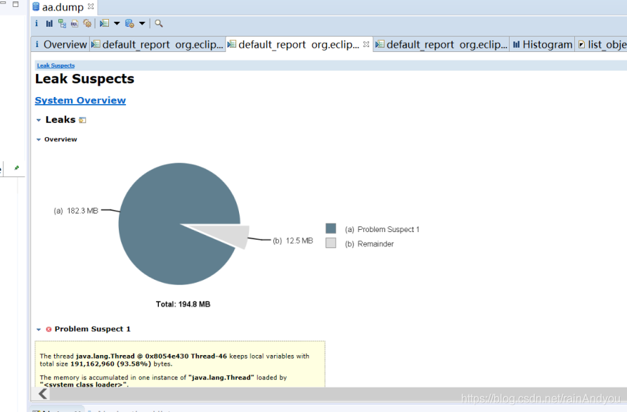Click the 'Total: 194.8 MB' text
The height and width of the screenshot is (412, 627).
coord(183,304)
